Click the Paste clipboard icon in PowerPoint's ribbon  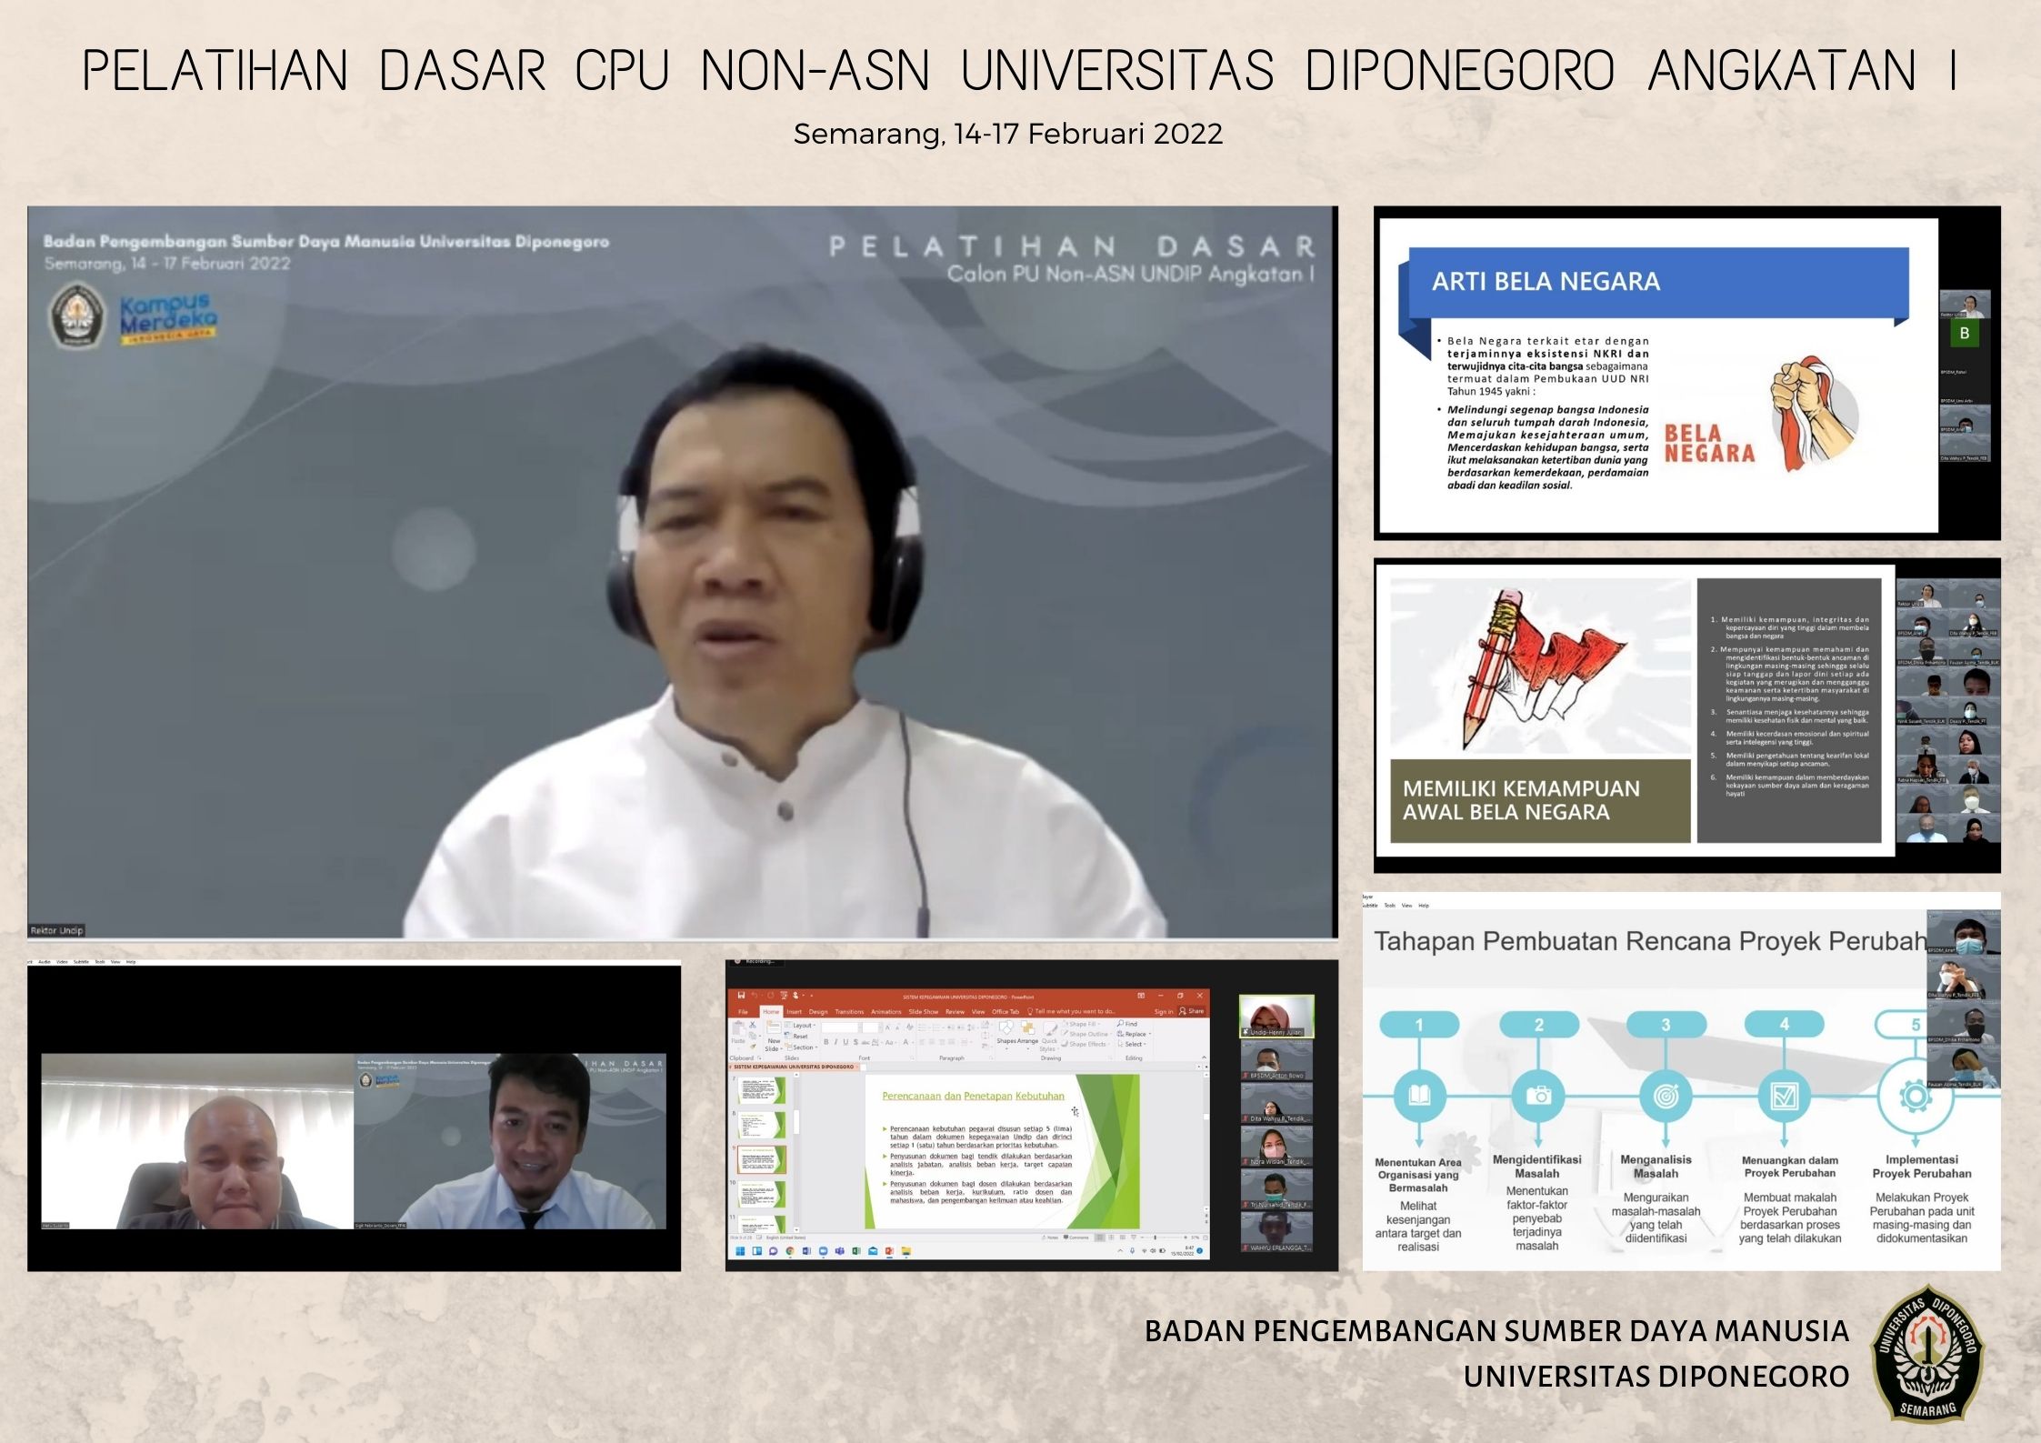(738, 1030)
